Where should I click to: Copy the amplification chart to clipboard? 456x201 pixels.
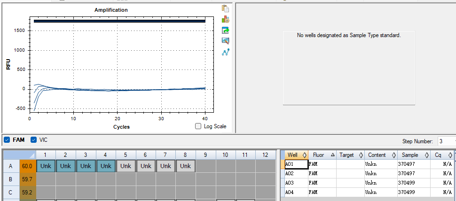coord(225,8)
